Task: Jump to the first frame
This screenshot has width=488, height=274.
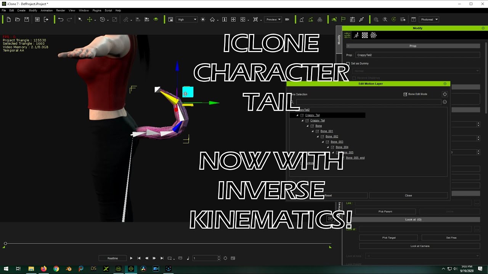Action: pos(139,258)
